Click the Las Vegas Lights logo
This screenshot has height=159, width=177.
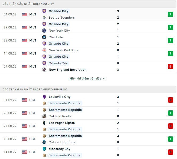tap(44, 123)
